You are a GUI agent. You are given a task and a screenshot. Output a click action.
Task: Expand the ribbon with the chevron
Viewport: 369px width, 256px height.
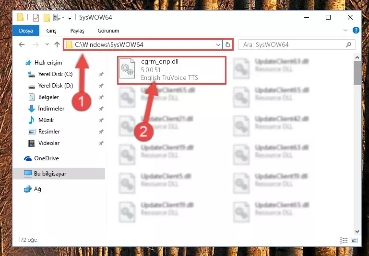[x=345, y=30]
